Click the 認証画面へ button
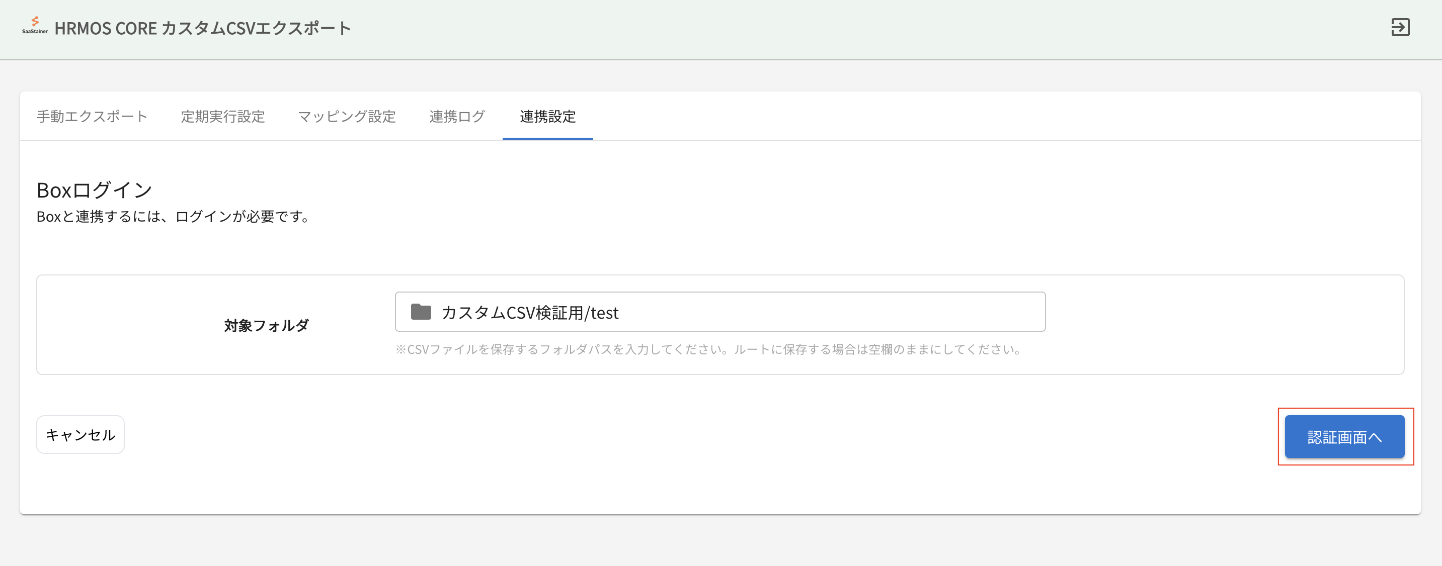This screenshot has width=1442, height=566. click(1343, 437)
